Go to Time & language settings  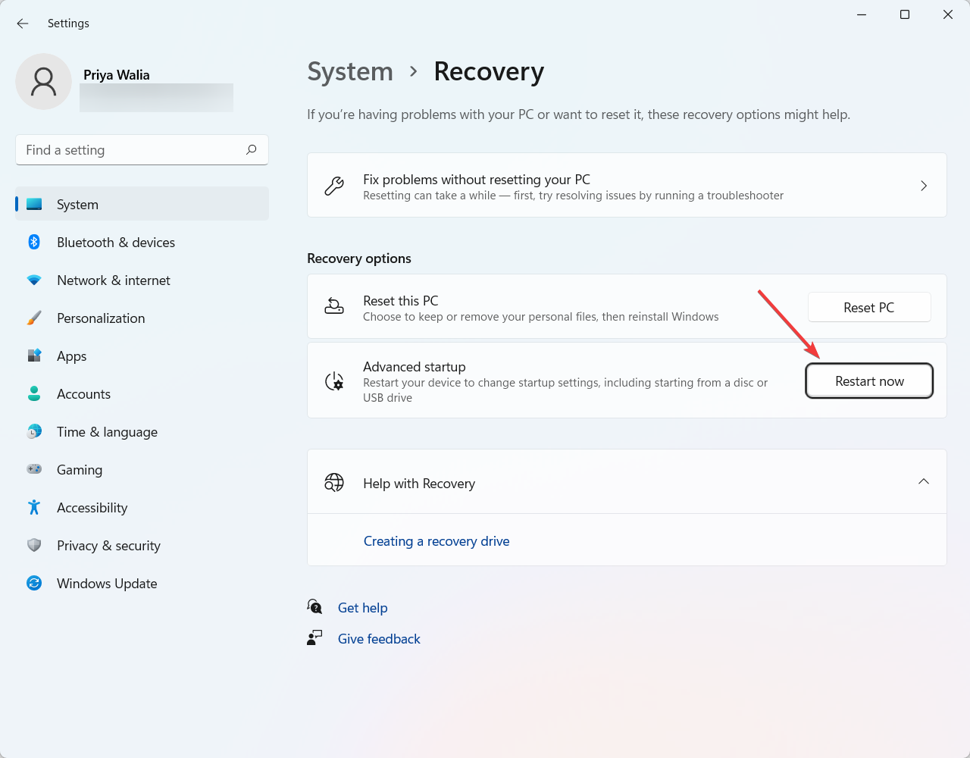point(107,432)
